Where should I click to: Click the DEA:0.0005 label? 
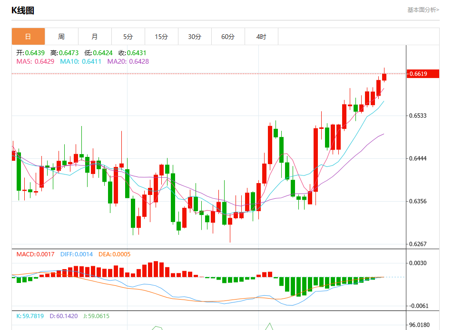coord(114,254)
